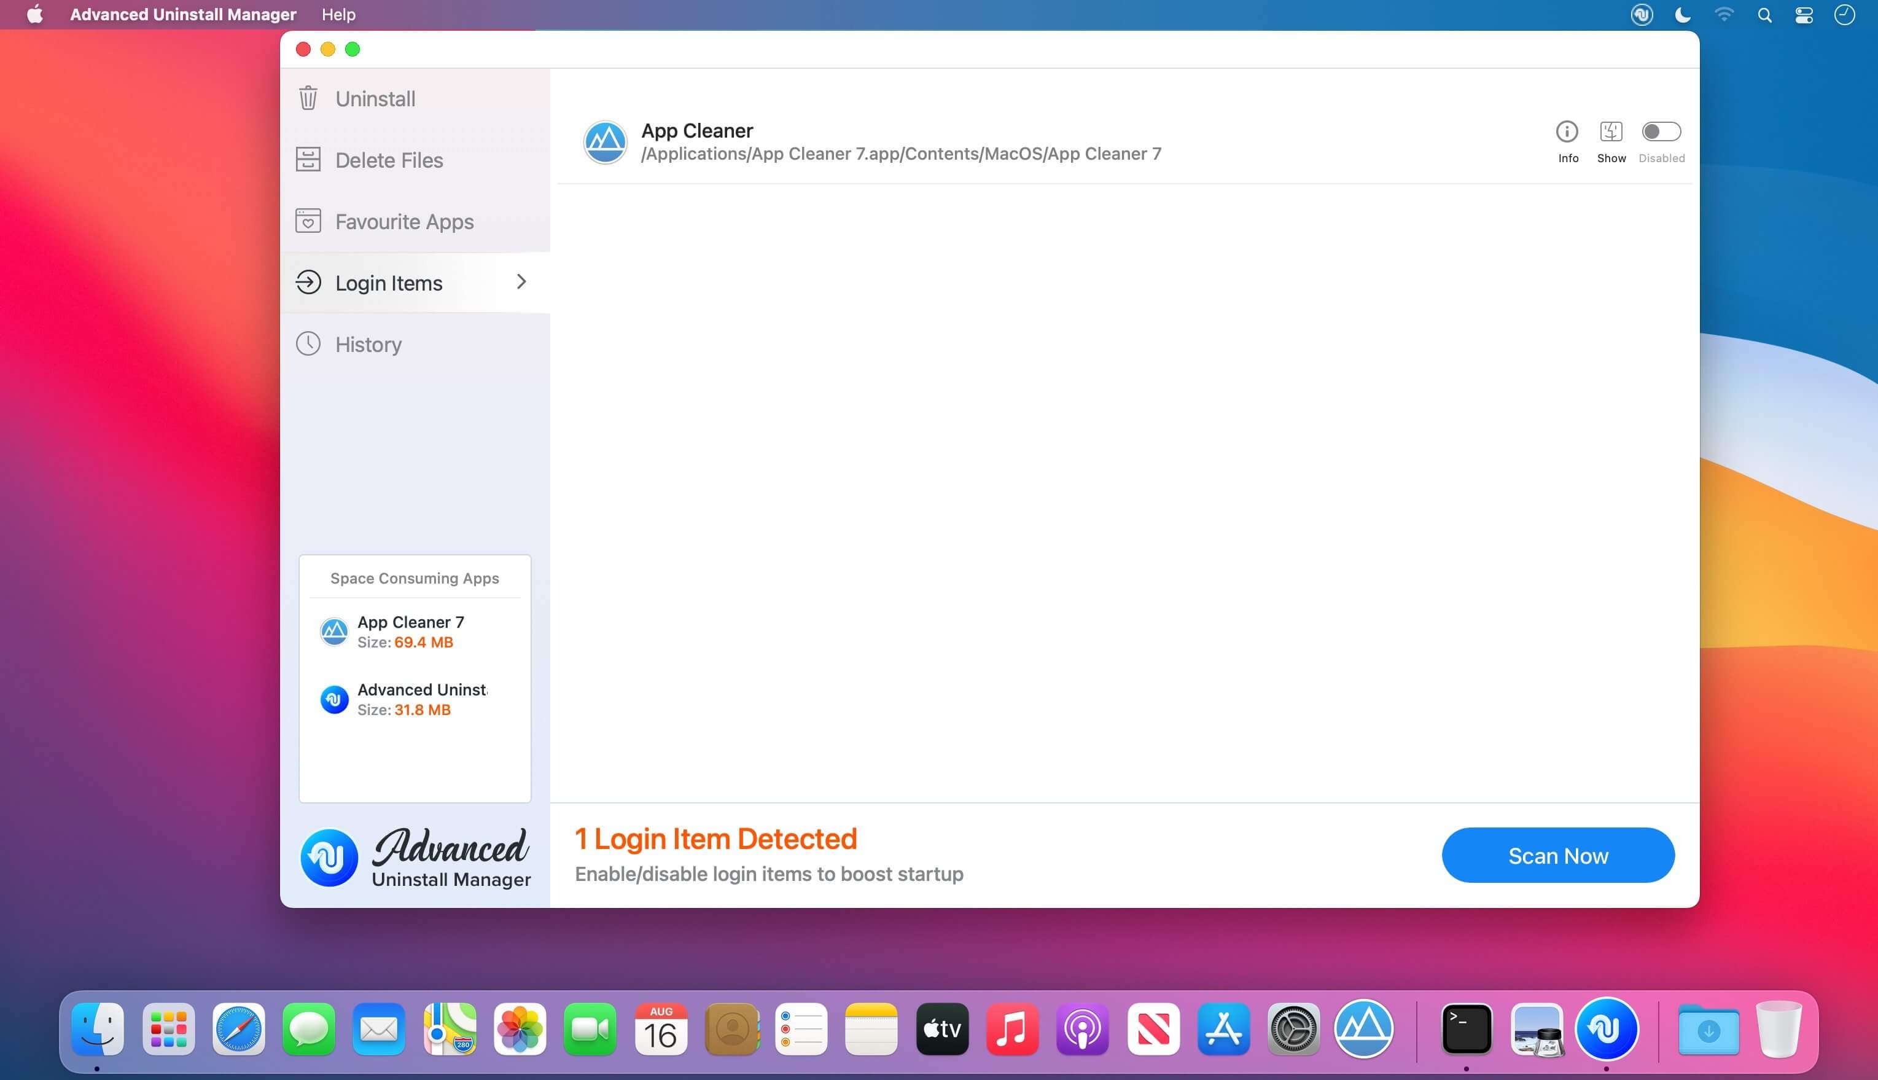Open the History section
The image size is (1878, 1080).
click(x=368, y=344)
